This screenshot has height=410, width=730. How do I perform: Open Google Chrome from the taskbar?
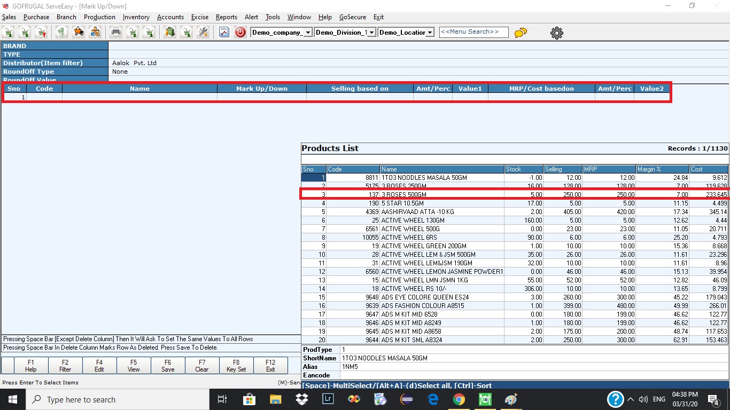pos(459,399)
